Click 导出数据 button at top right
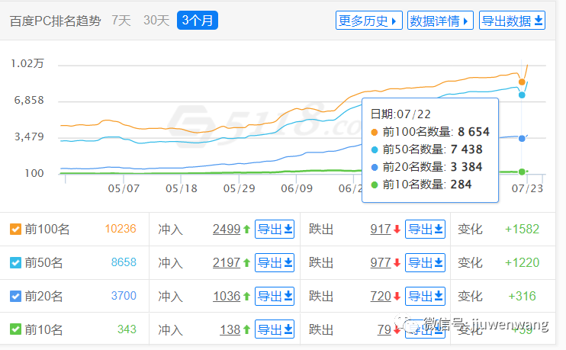This screenshot has height=350, width=566. [512, 20]
